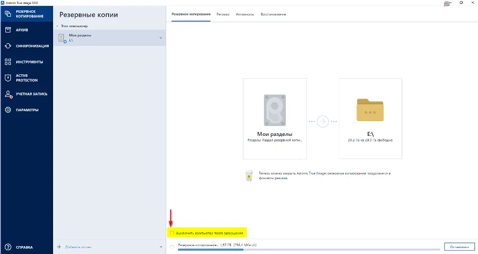Open Инструменты from the sidebar
This screenshot has height=254, width=478.
(27, 62)
